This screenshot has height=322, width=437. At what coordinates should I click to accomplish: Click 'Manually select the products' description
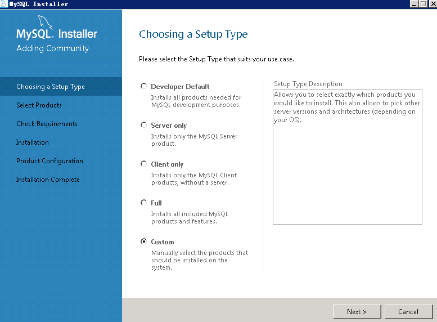(x=200, y=260)
